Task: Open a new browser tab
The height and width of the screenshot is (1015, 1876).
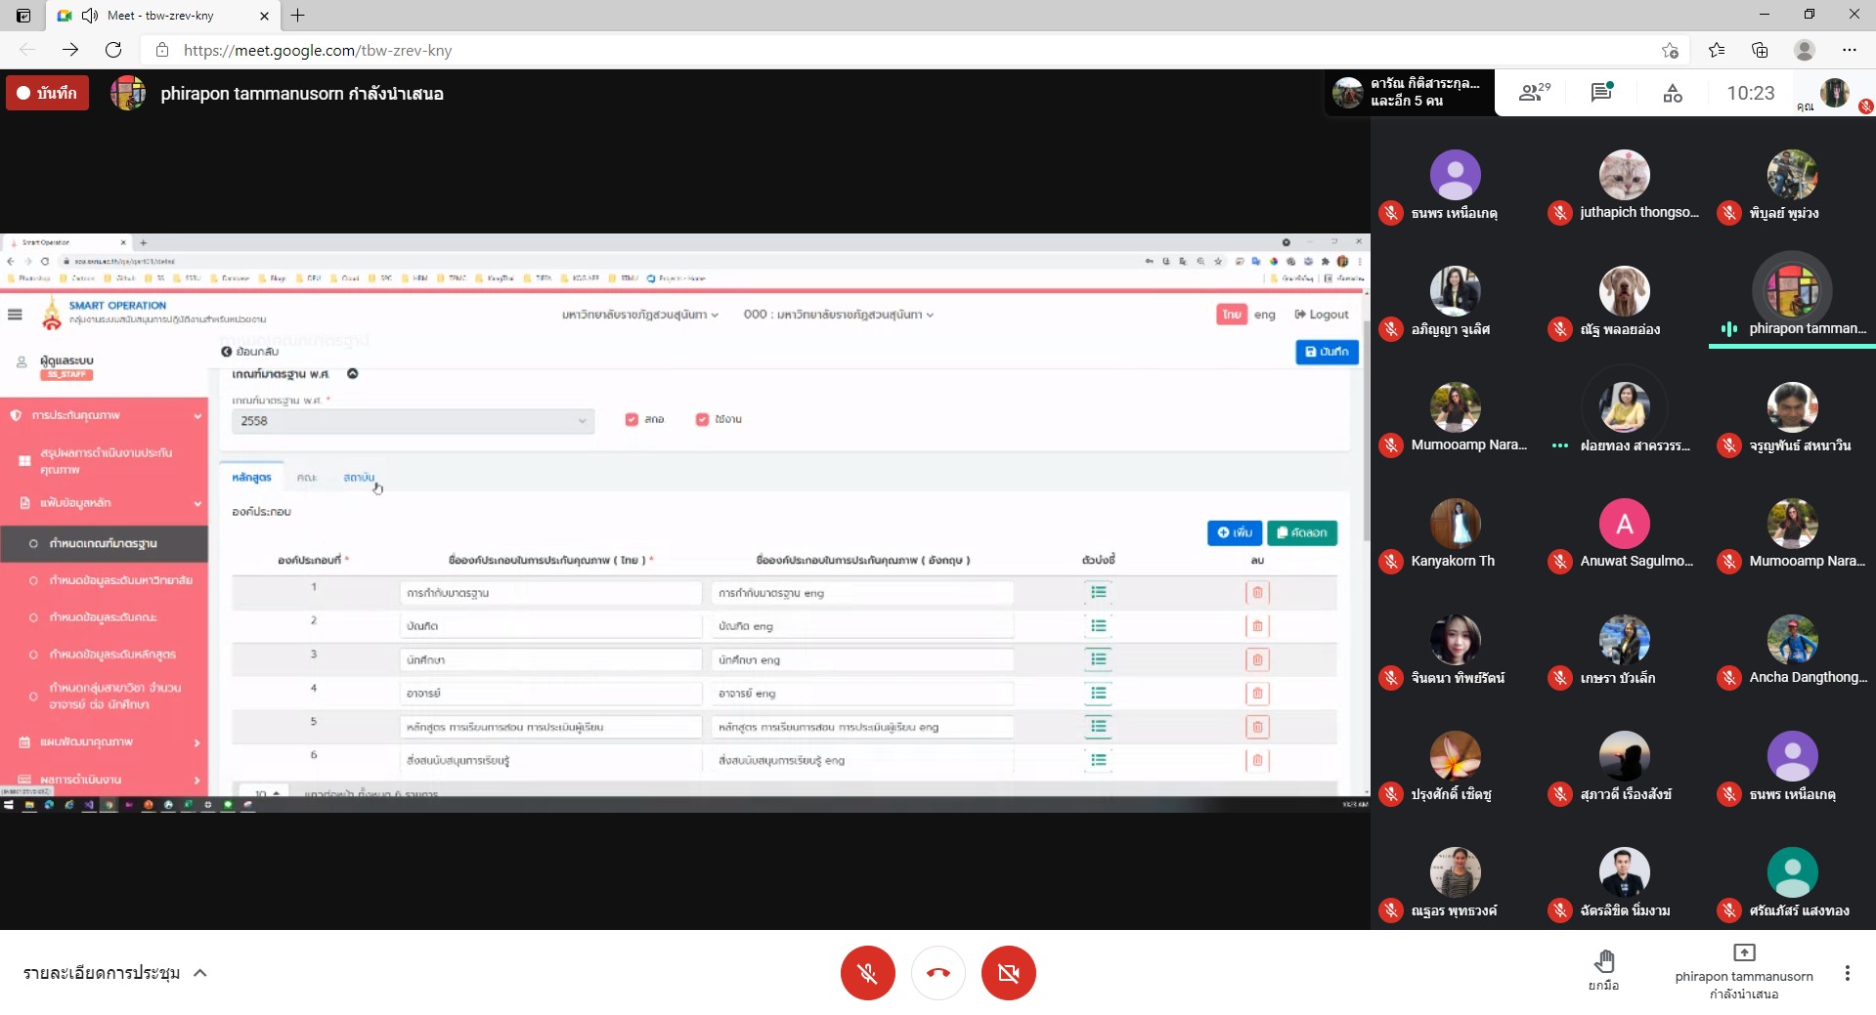Action: coord(298,16)
